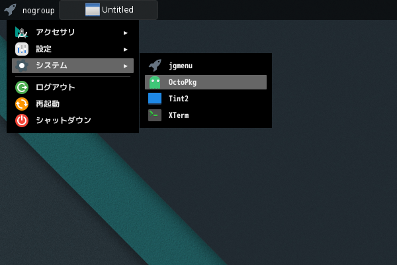Image resolution: width=397 pixels, height=265 pixels.
Task: Click the green ログアウト logout icon
Action: 22,87
